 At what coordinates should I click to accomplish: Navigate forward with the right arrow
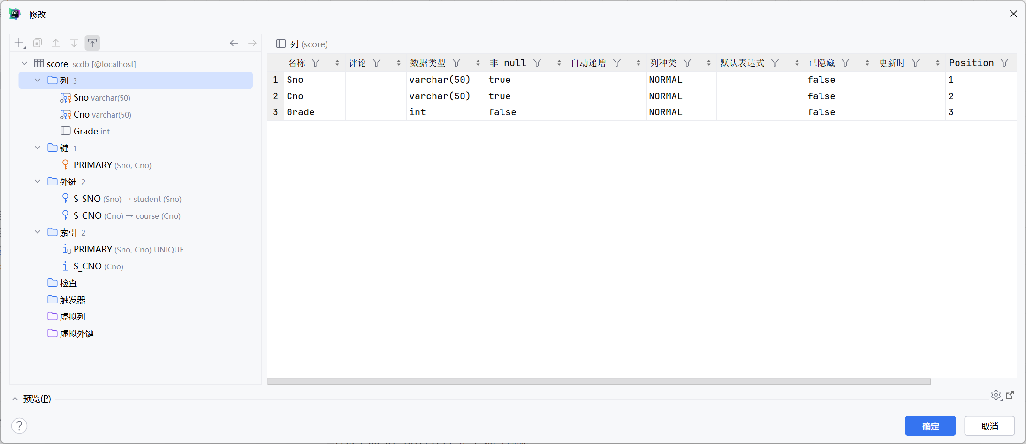pos(252,43)
